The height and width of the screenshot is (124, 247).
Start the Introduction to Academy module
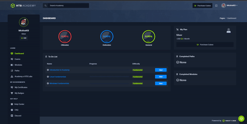161,70
